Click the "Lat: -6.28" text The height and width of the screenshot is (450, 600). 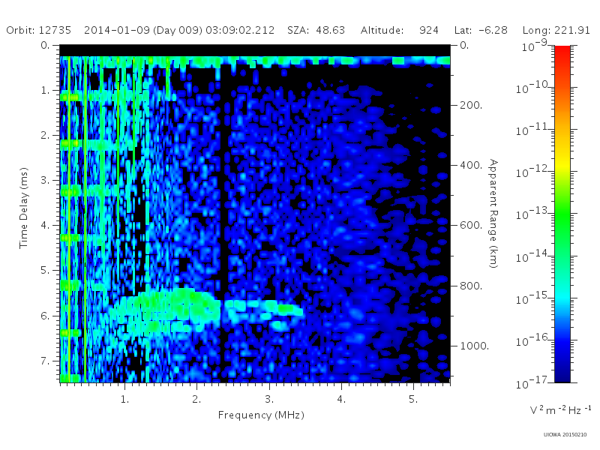click(x=481, y=30)
